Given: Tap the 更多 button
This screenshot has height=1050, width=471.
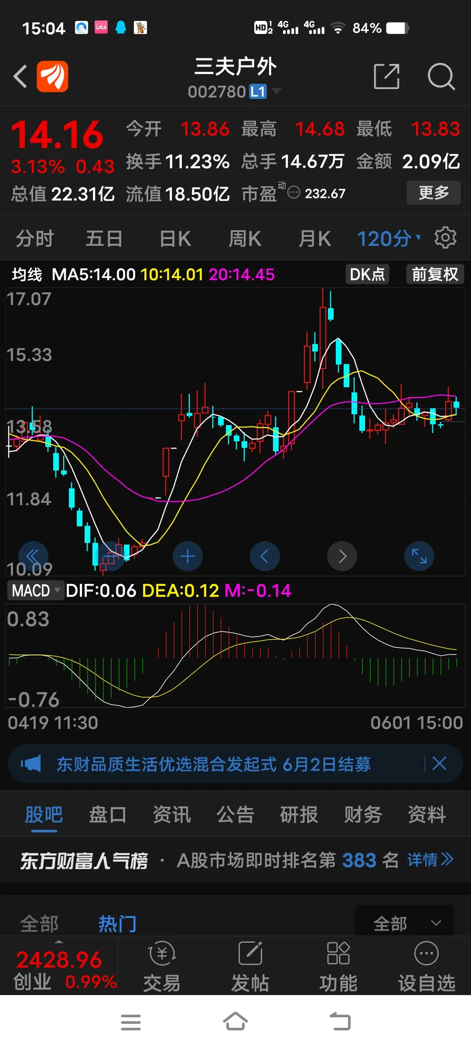Looking at the screenshot, I should pyautogui.click(x=433, y=192).
